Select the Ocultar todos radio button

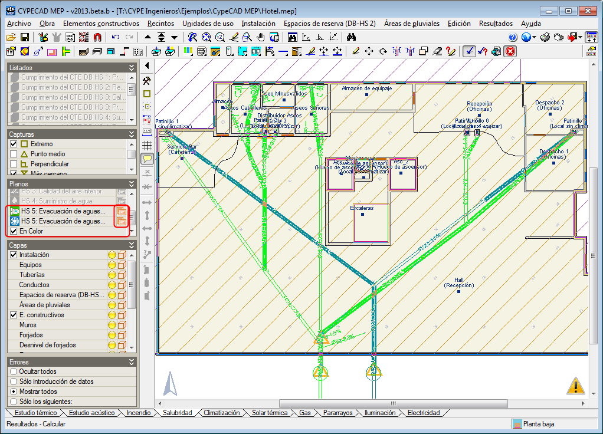coord(14,371)
